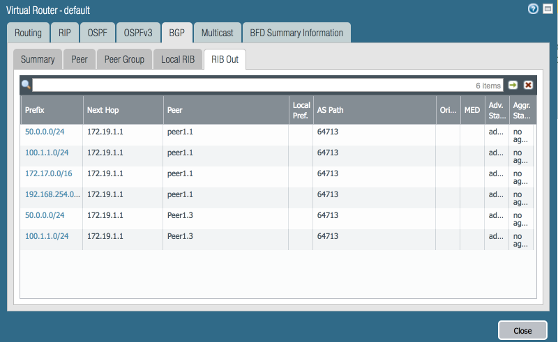Image resolution: width=558 pixels, height=342 pixels.
Task: Click the search magnifier icon
Action: point(26,85)
